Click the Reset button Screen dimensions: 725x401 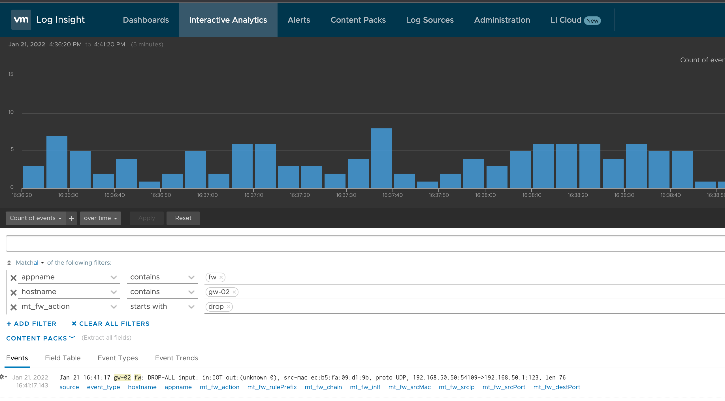click(x=183, y=218)
